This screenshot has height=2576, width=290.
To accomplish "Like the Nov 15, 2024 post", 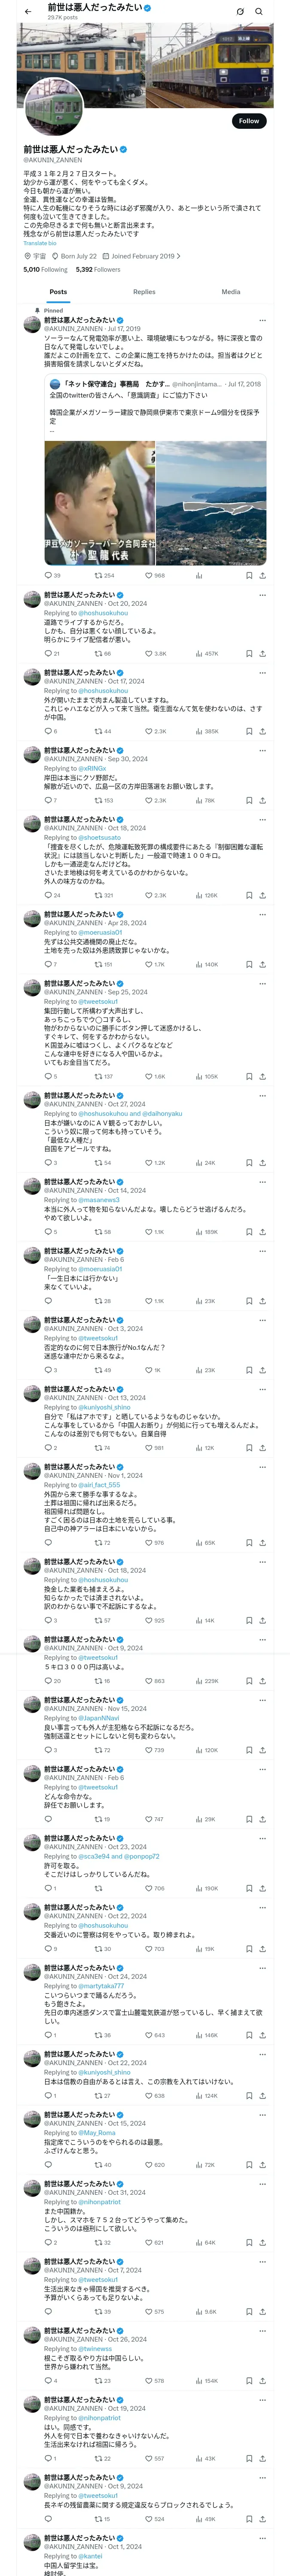I will 148,1750.
